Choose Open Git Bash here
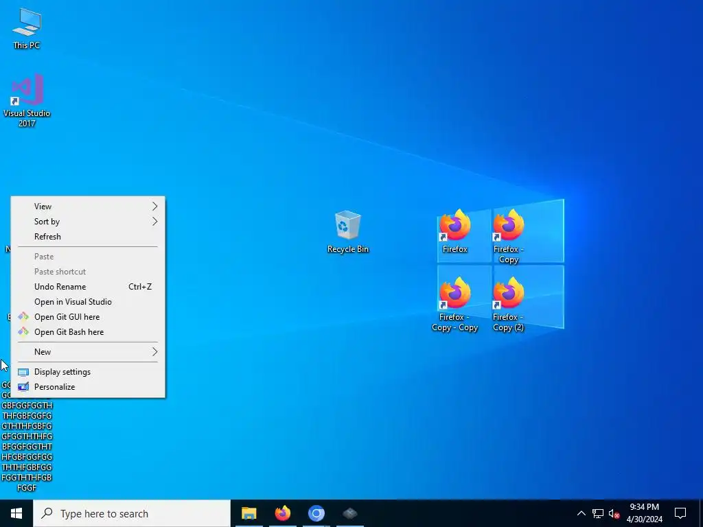The width and height of the screenshot is (703, 527). click(88, 332)
